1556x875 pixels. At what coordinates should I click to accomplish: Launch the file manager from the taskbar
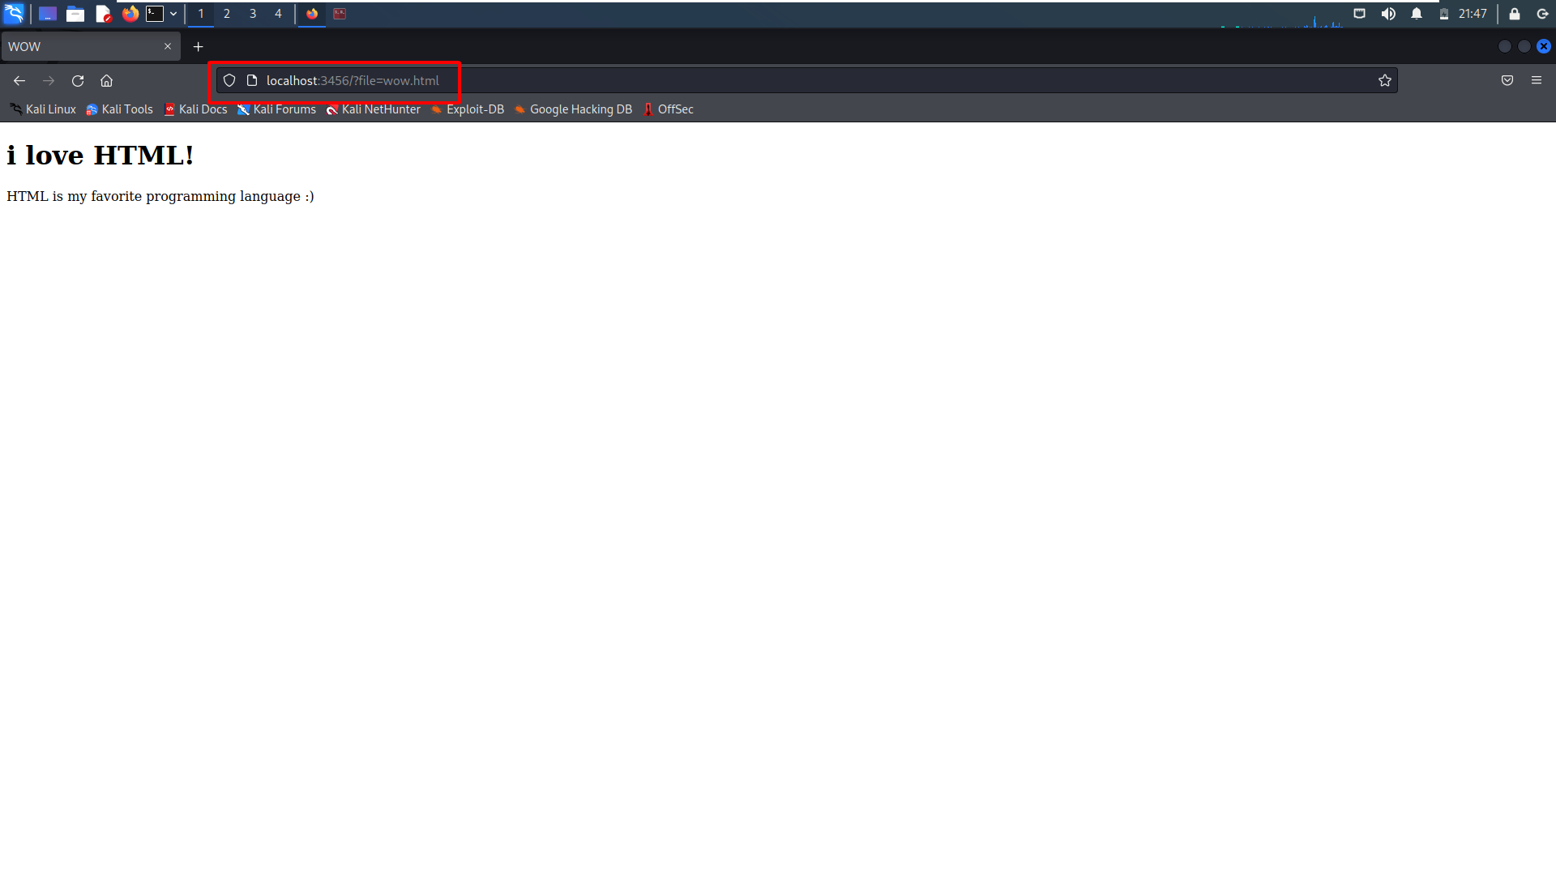[x=75, y=13]
